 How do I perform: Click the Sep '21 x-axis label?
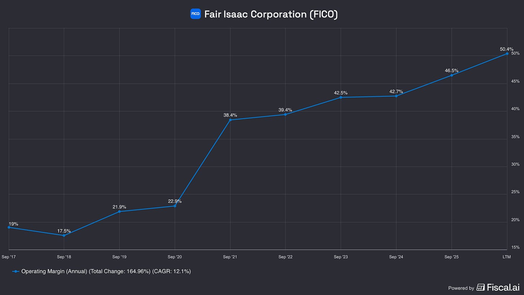tap(230, 257)
